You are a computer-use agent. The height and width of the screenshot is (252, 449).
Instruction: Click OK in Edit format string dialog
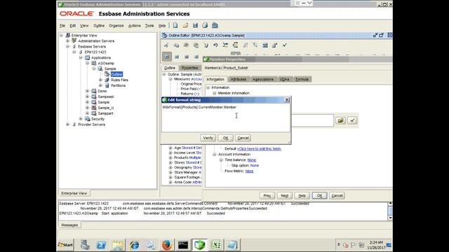coord(225,138)
